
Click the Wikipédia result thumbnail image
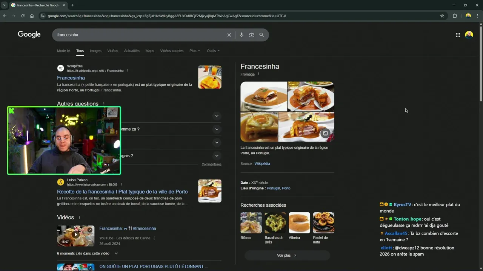[x=210, y=77]
